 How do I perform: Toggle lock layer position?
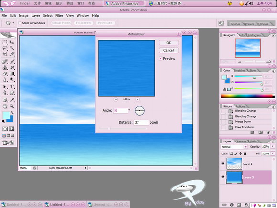pos(240,153)
